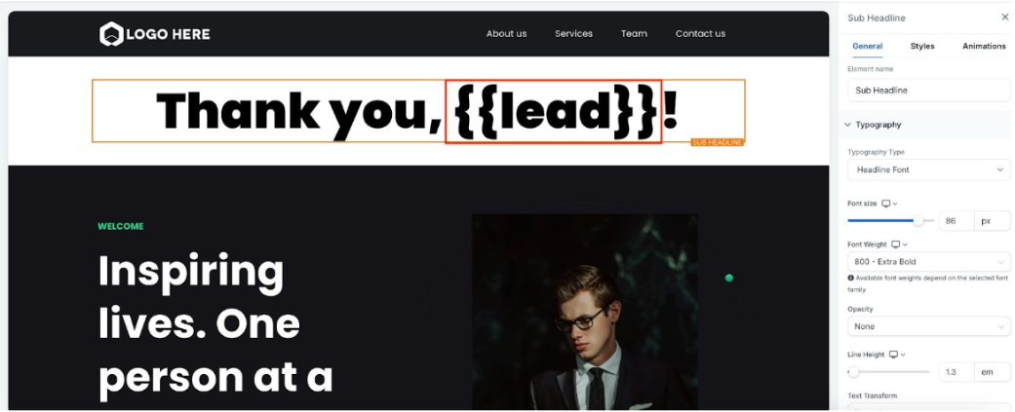The width and height of the screenshot is (1015, 412).
Task: Select the {{lead}} placeholder in headline
Action: coord(554,111)
